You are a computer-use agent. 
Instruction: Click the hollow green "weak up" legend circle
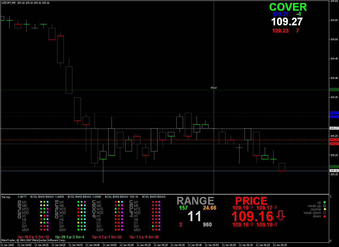pos(325,206)
